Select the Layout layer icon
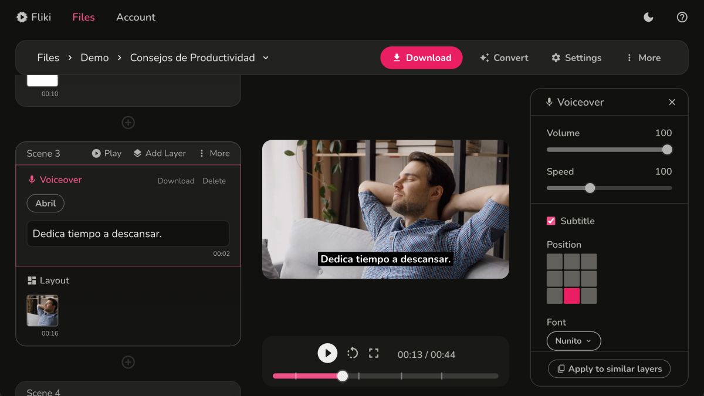Viewport: 704px width, 396px height. coord(32,280)
